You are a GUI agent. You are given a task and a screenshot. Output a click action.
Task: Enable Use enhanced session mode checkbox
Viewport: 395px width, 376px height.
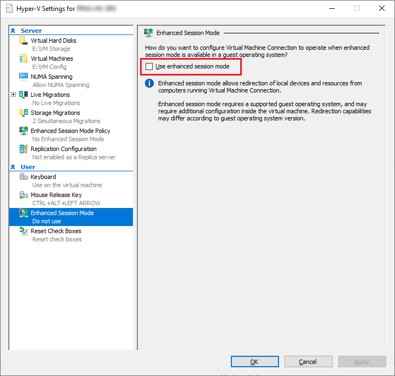point(149,66)
